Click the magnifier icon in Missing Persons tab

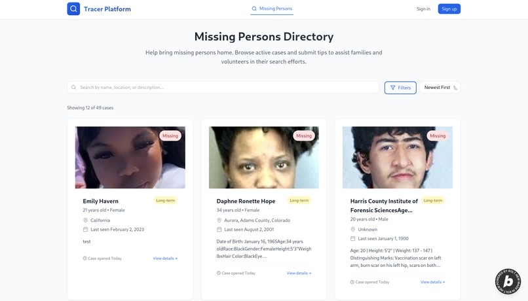click(x=254, y=9)
